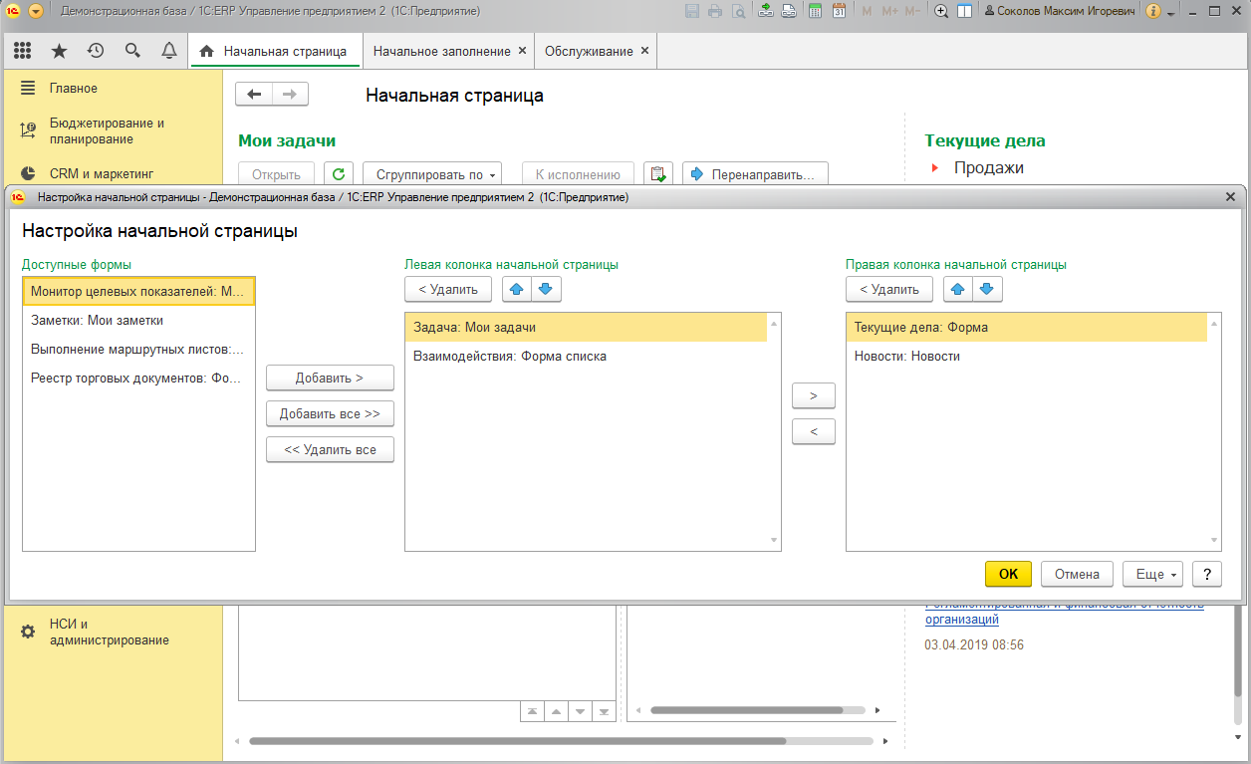Click the Print preview icon

pyautogui.click(x=738, y=11)
